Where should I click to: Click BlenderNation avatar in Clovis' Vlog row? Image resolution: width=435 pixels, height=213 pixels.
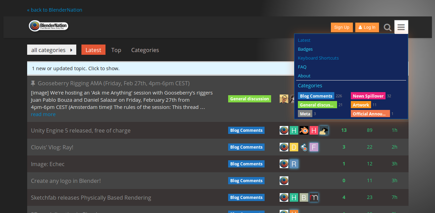(284, 147)
